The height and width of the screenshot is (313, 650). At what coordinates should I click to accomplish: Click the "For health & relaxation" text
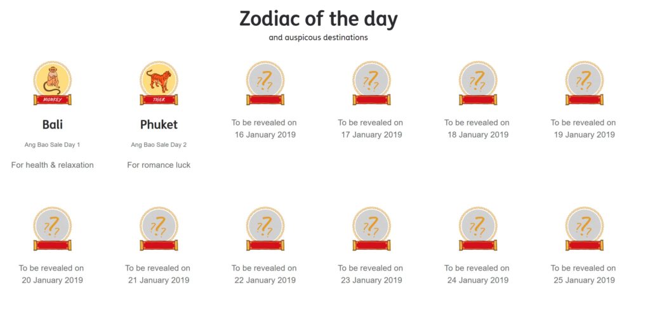click(52, 165)
